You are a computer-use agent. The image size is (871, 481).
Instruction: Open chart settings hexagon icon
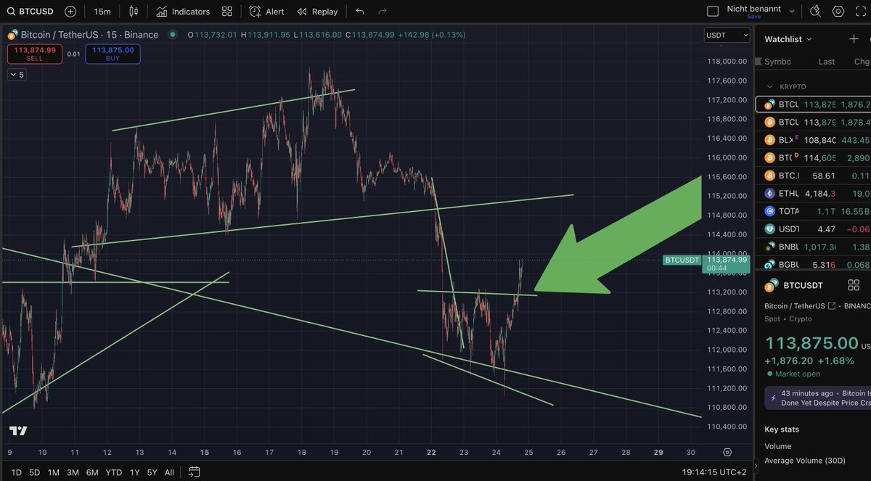pos(838,11)
